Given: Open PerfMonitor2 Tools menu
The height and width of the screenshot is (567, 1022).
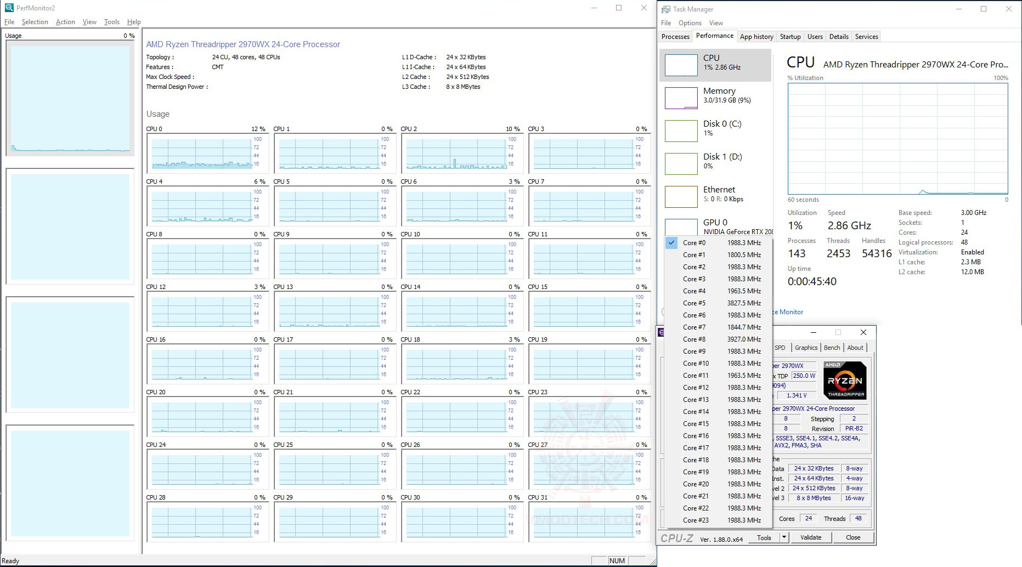Looking at the screenshot, I should pos(112,22).
